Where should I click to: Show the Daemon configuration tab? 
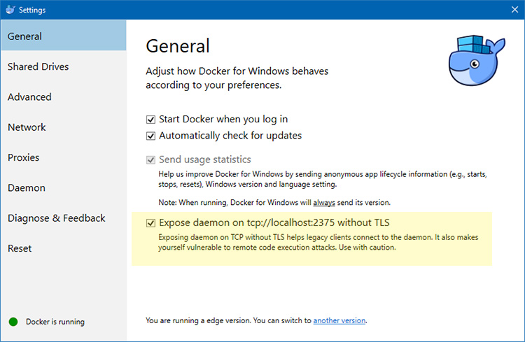pos(26,188)
